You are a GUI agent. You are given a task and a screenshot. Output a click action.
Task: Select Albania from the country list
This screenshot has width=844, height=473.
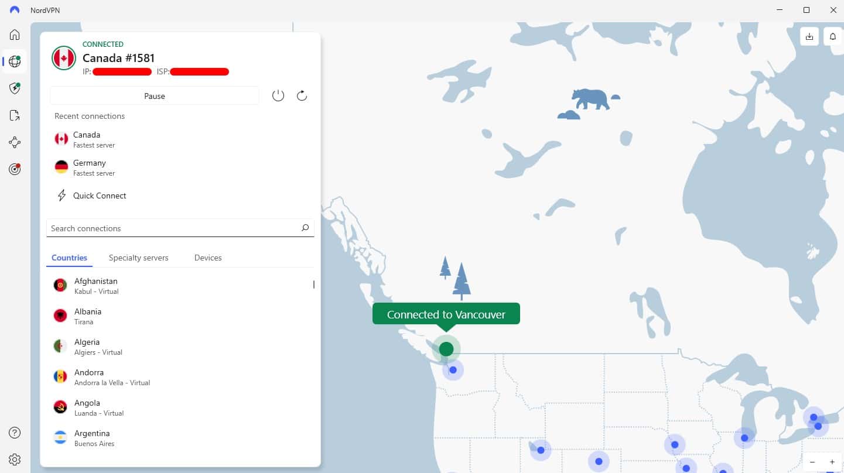click(180, 316)
